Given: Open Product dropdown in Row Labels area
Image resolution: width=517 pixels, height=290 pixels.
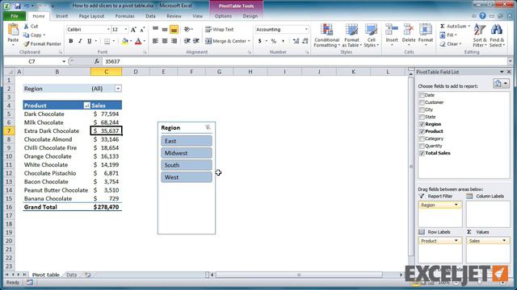Looking at the screenshot, I should [456, 241].
